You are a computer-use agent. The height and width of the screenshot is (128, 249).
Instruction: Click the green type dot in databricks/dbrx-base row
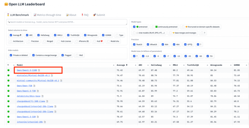9,96
